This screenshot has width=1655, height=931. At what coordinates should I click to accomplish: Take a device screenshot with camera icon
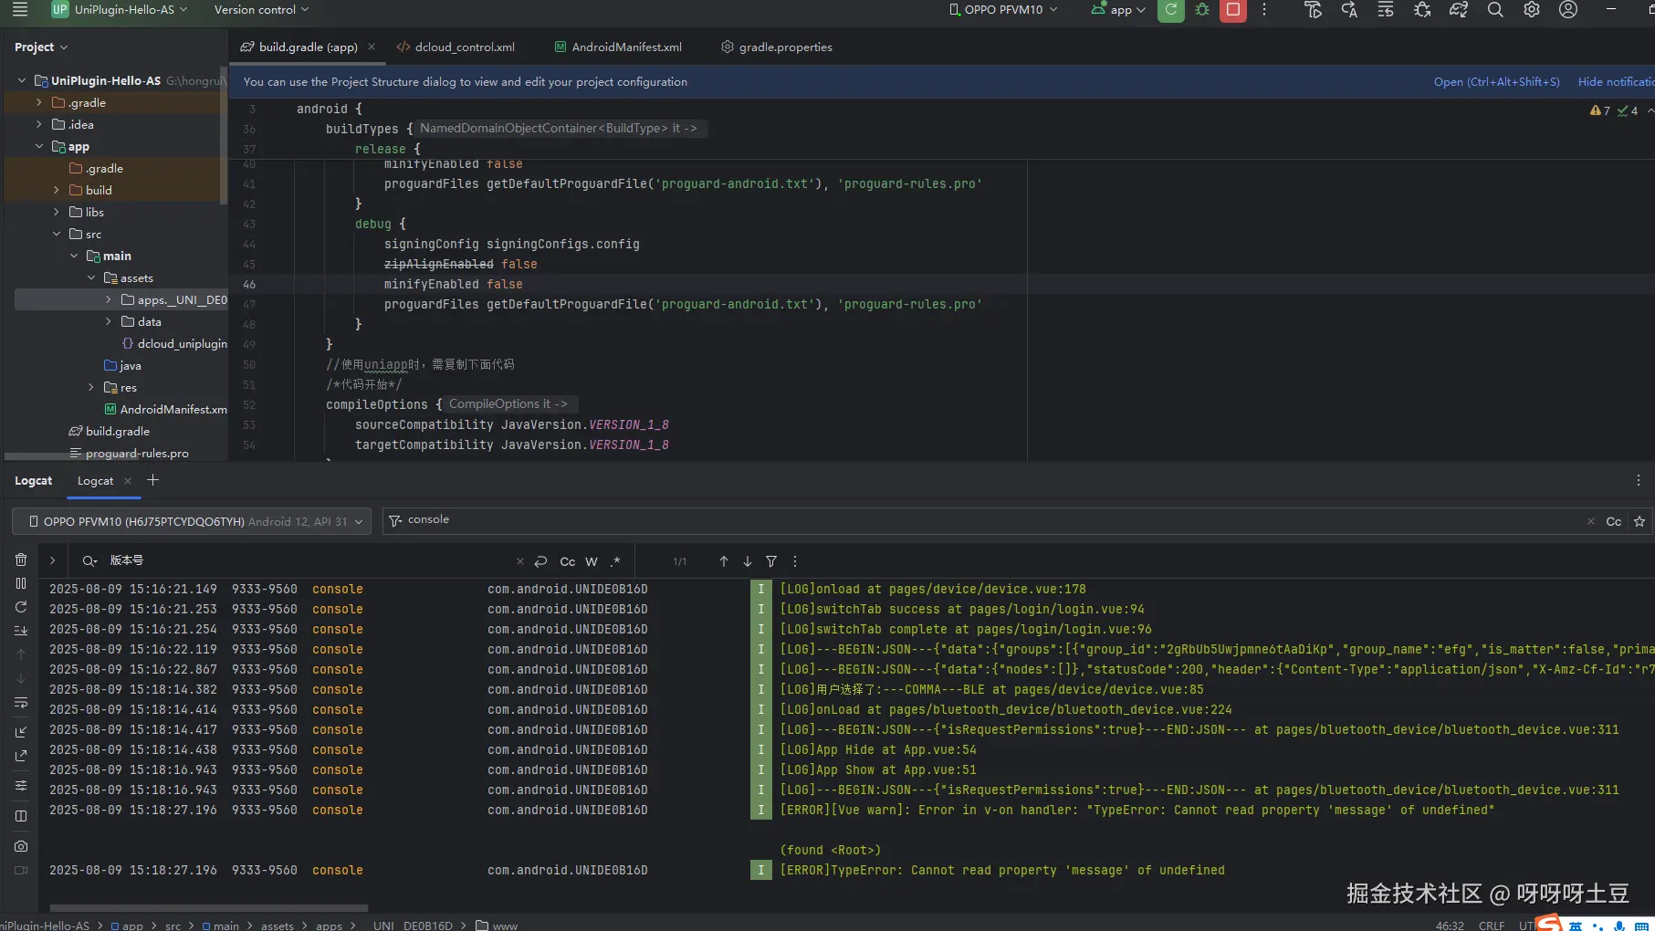(x=21, y=846)
